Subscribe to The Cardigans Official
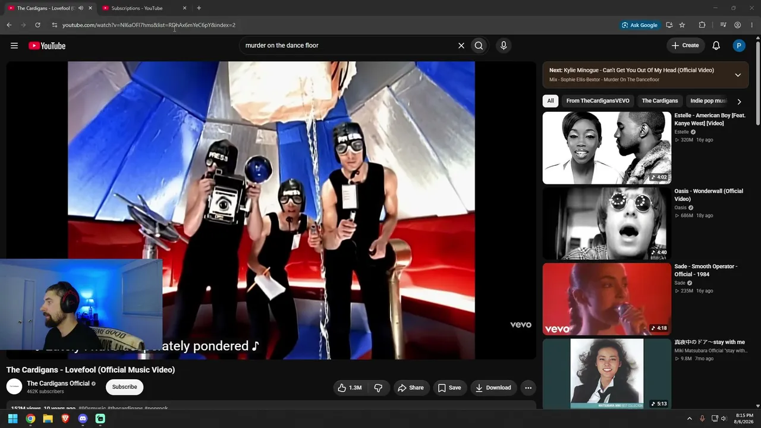761x428 pixels. coord(125,387)
